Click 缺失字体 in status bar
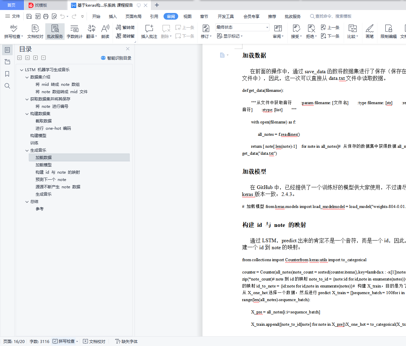 [126, 341]
